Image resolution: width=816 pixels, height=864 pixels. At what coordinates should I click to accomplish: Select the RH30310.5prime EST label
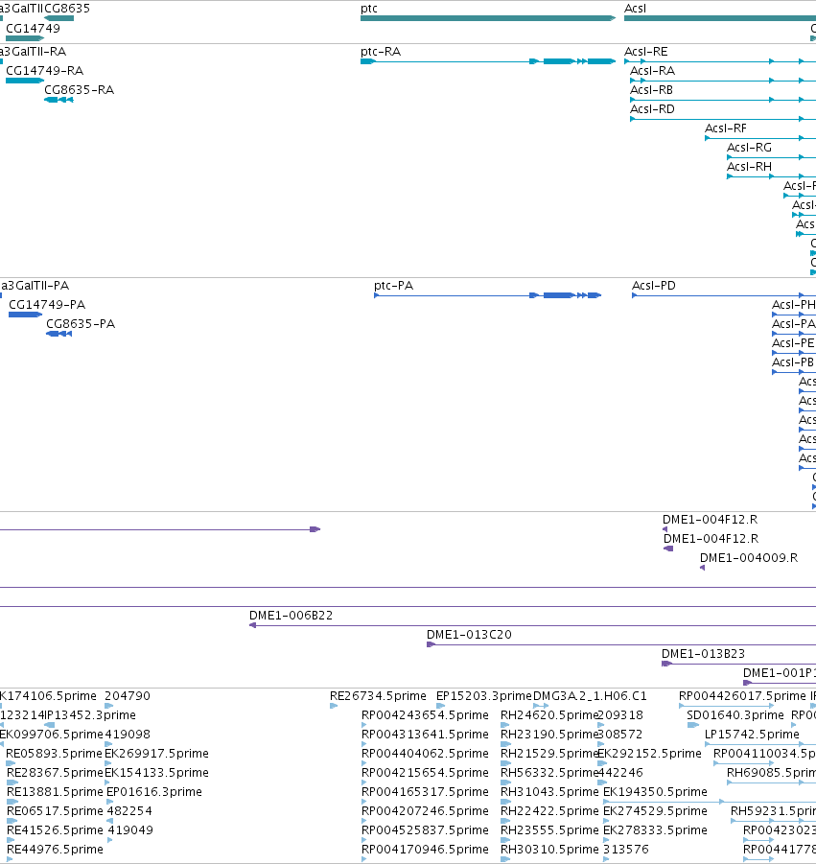[x=549, y=851]
